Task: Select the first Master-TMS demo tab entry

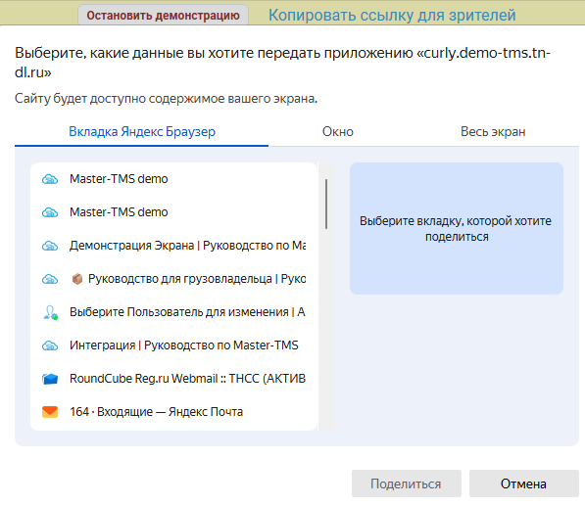Action: point(173,179)
